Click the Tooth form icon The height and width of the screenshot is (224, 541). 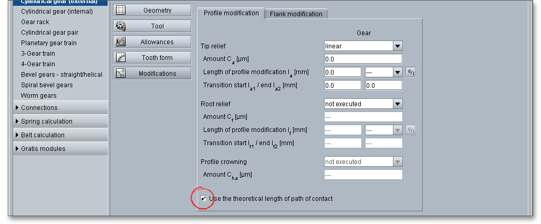pyautogui.click(x=121, y=58)
